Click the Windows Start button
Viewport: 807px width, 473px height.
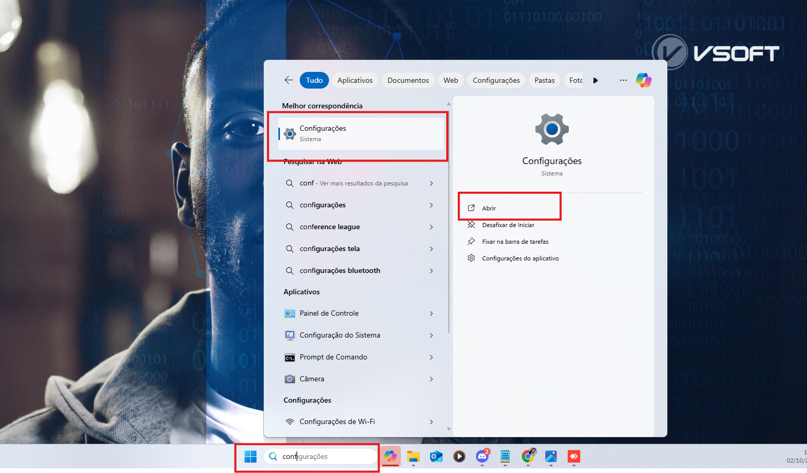250,457
